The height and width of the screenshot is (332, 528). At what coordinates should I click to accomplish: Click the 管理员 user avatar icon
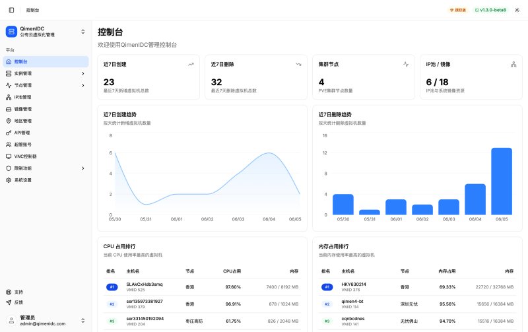coord(11,321)
